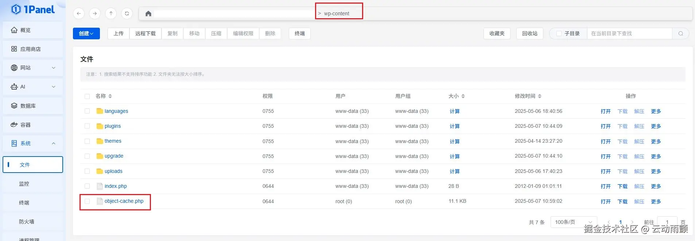Expand the 网站 sidebar menu

[x=33, y=68]
